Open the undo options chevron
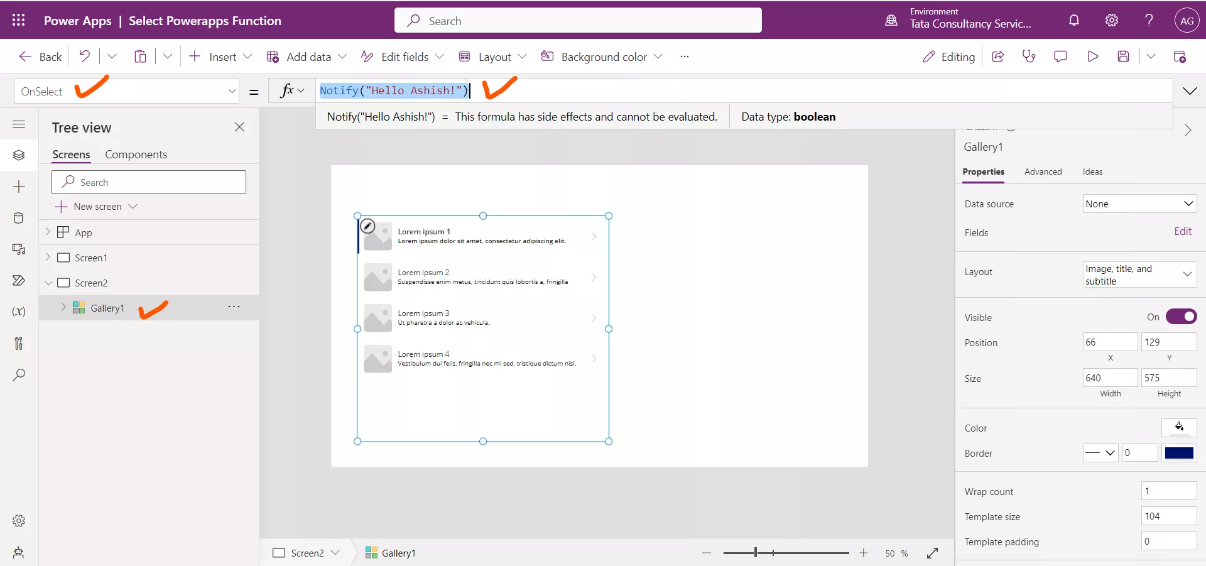Screen dimensions: 1206x566 pos(112,57)
